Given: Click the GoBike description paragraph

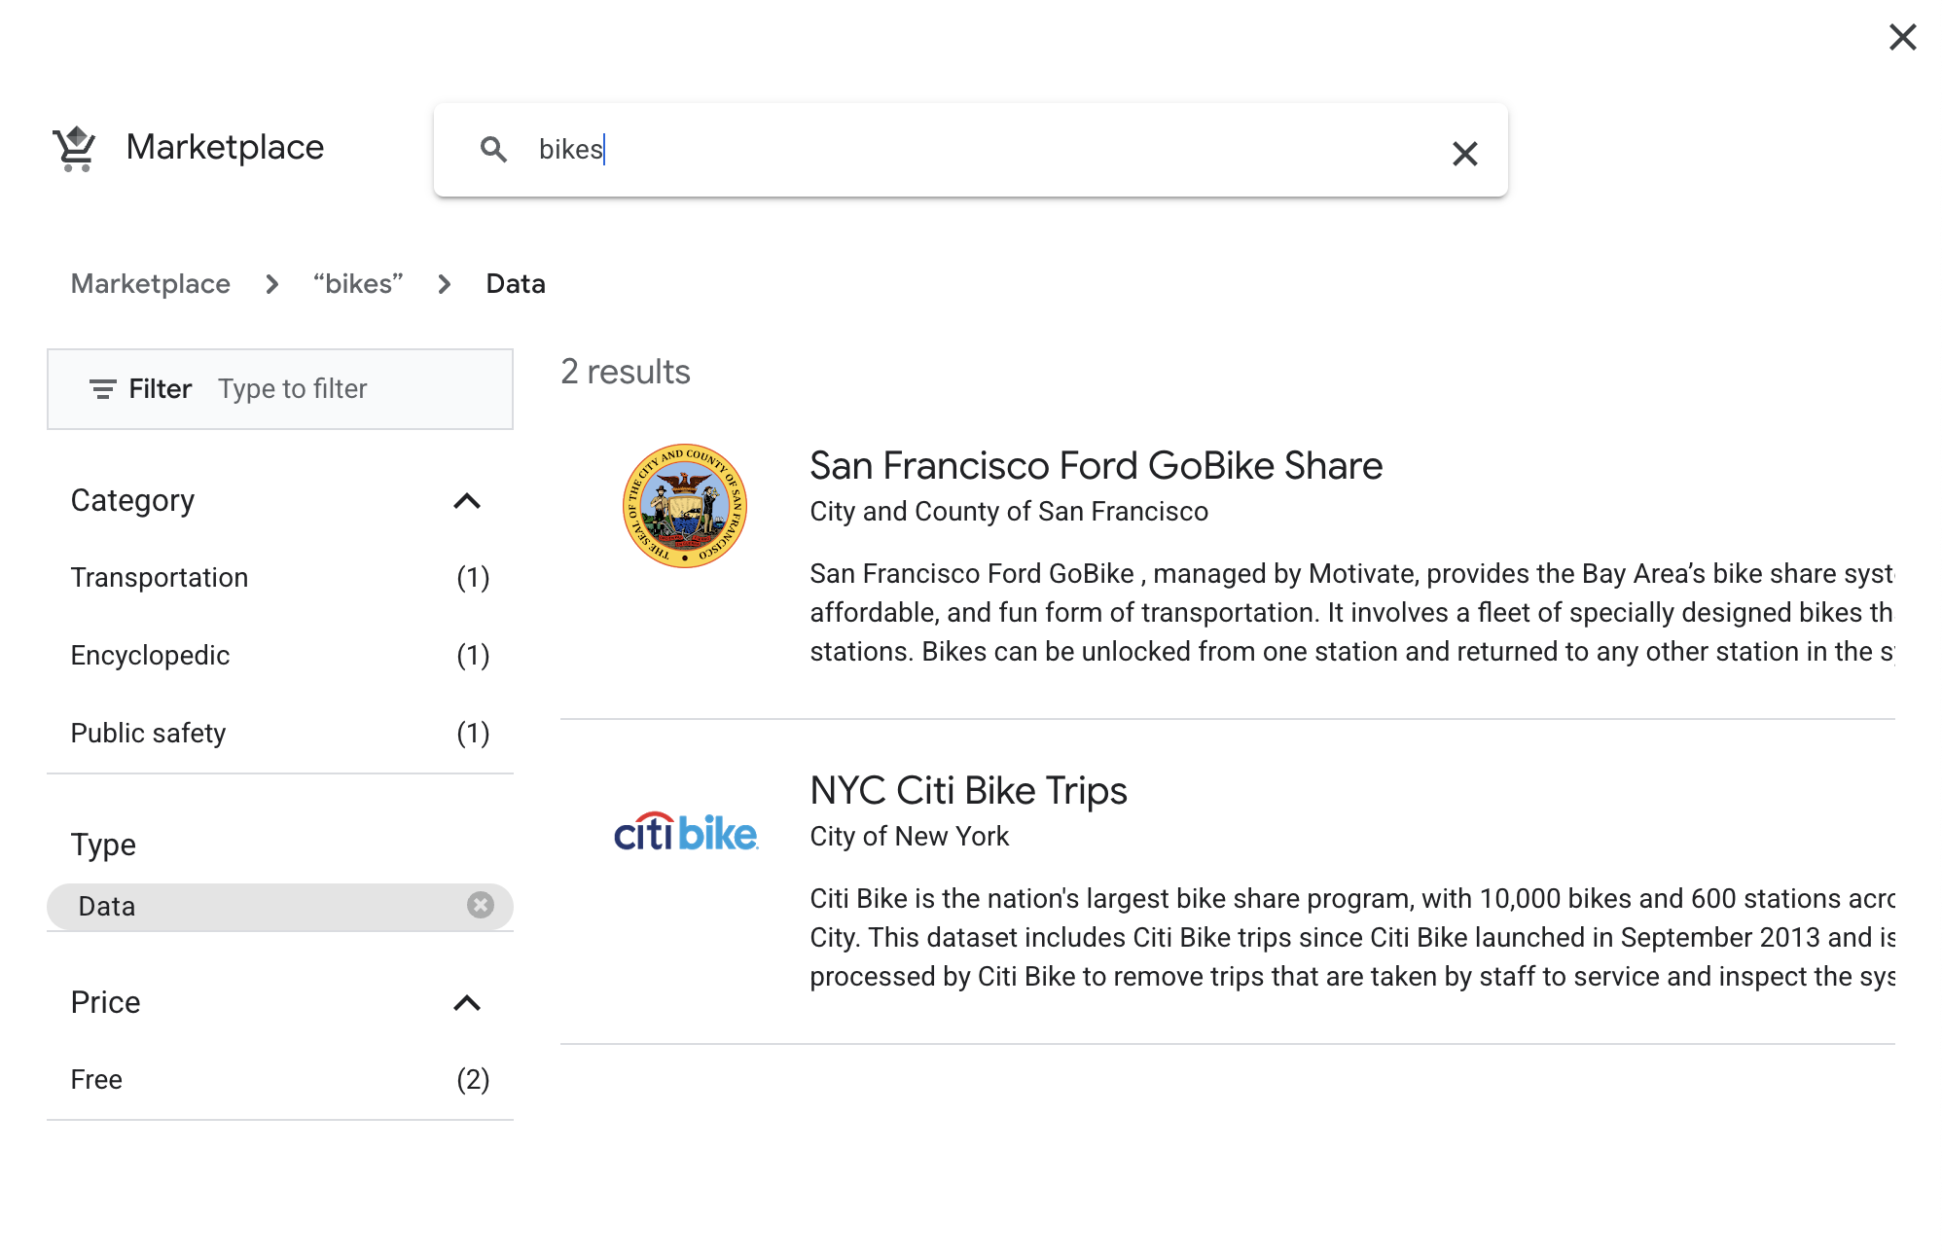Looking at the screenshot, I should (x=1352, y=613).
